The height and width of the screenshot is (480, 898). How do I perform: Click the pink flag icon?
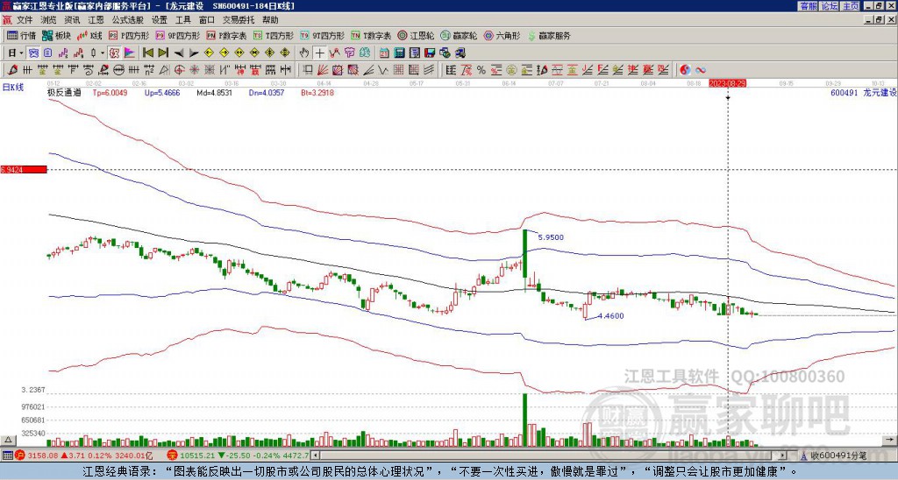pos(130,53)
